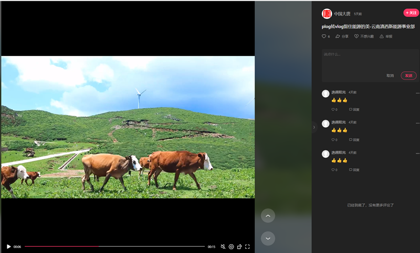This screenshot has width=420, height=253.
Task: Play the video
Action: click(x=8, y=247)
